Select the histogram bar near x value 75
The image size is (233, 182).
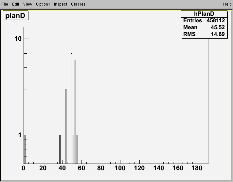pyautogui.click(x=97, y=149)
